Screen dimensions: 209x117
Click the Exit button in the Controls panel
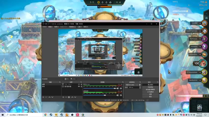point(150,96)
